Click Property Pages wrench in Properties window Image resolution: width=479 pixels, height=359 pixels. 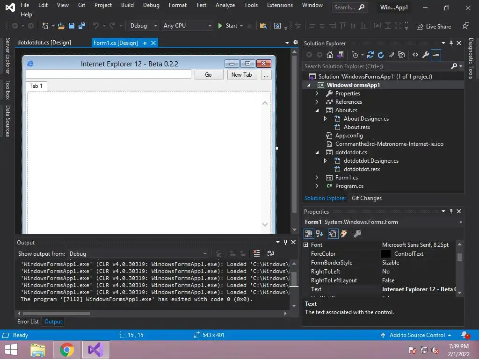pyautogui.click(x=357, y=234)
